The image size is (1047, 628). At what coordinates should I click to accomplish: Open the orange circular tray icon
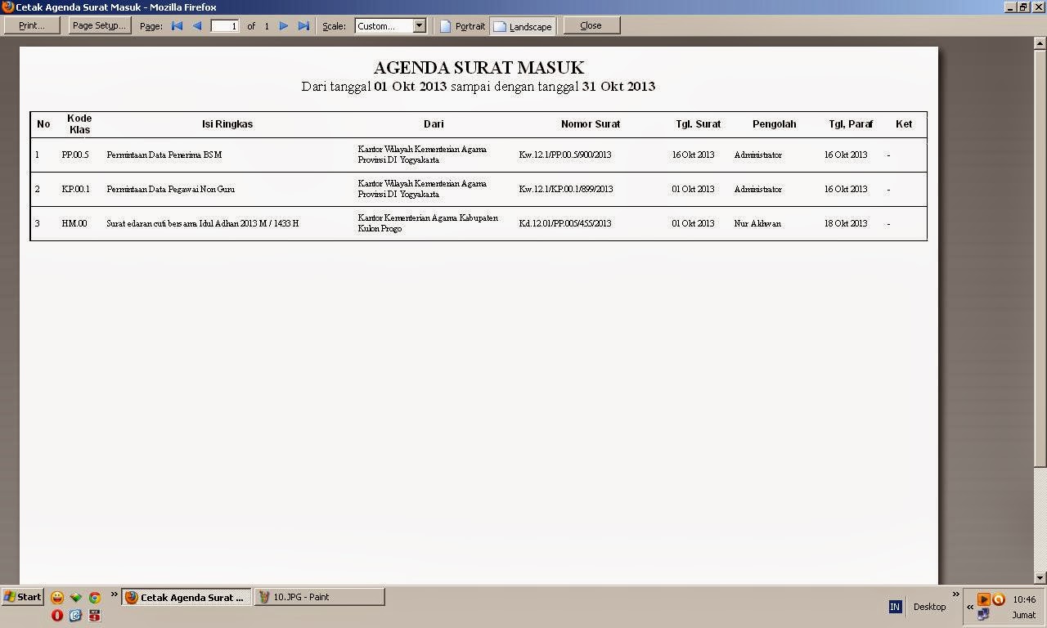pyautogui.click(x=998, y=599)
